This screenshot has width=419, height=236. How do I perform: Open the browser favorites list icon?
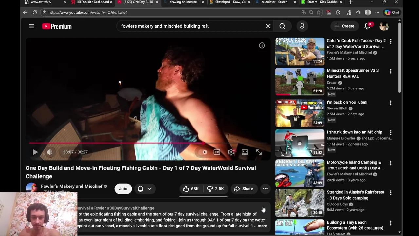point(358,12)
